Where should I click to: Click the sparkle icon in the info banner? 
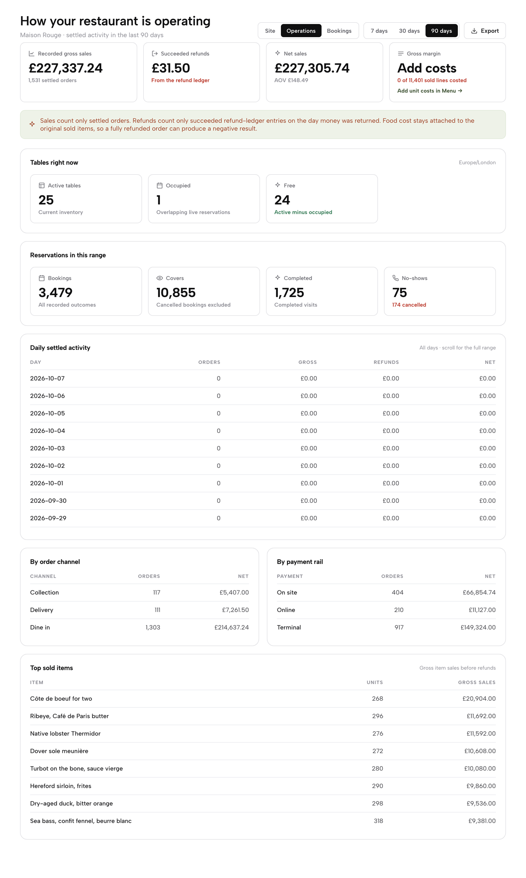click(32, 124)
